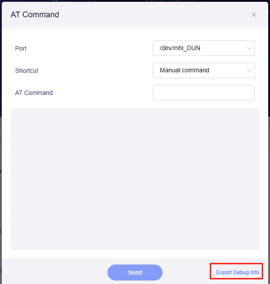Click the Shortcut field label
This screenshot has width=270, height=284.
pos(27,71)
